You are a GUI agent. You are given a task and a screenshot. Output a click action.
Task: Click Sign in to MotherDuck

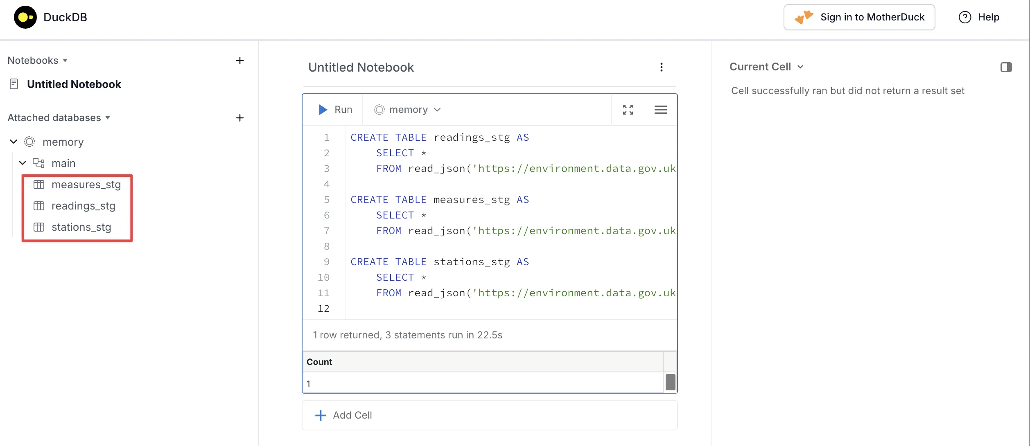pyautogui.click(x=859, y=17)
